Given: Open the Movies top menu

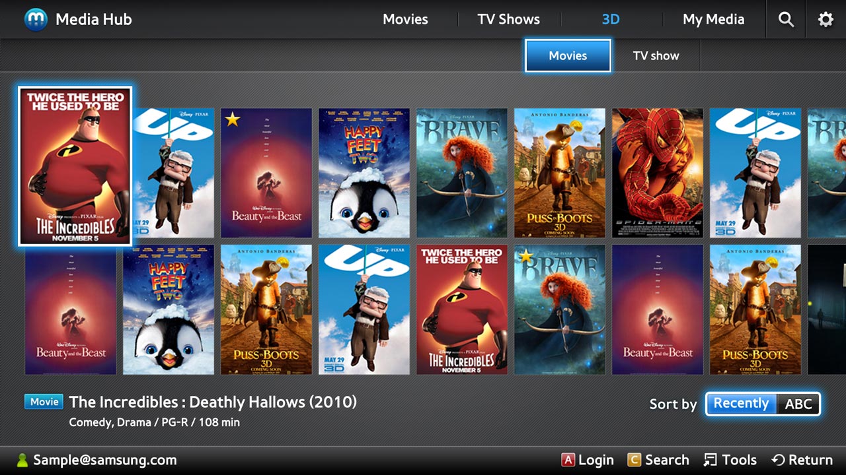Looking at the screenshot, I should (x=405, y=20).
